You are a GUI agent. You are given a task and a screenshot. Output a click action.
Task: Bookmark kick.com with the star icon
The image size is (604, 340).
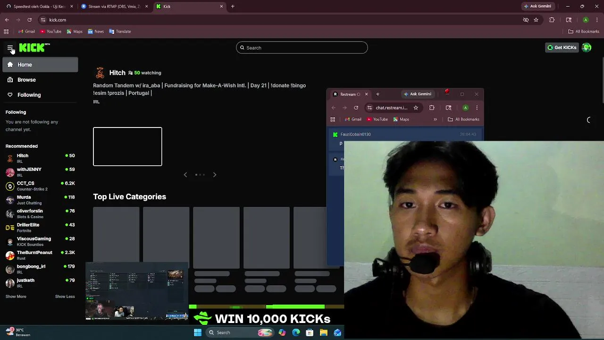tap(536, 20)
